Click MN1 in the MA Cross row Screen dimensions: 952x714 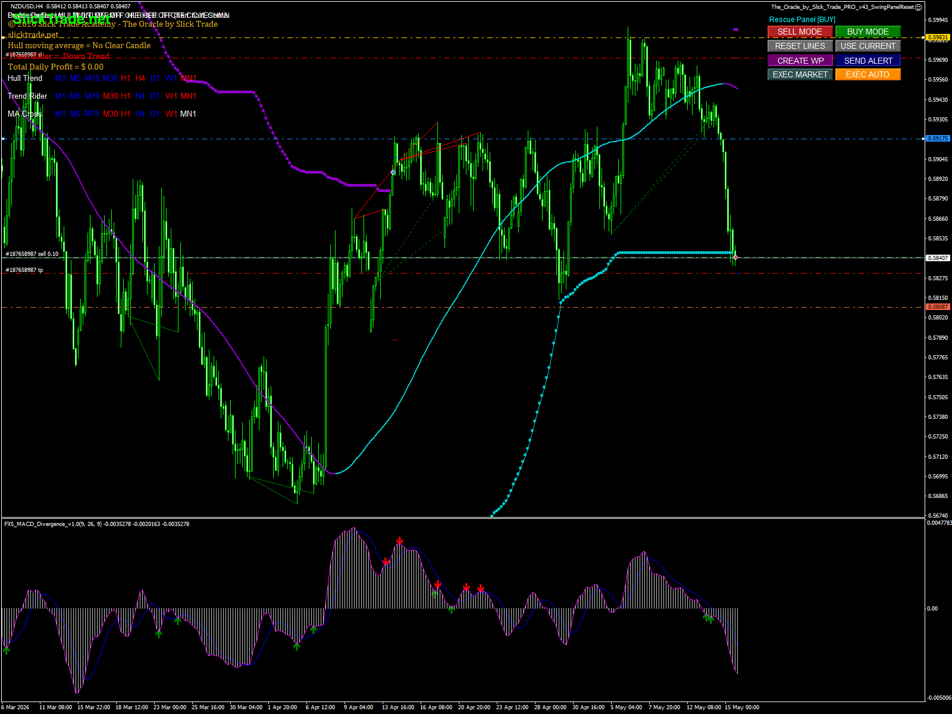(188, 114)
